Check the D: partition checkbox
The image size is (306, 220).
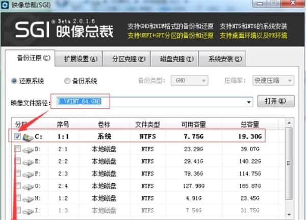click(18, 149)
